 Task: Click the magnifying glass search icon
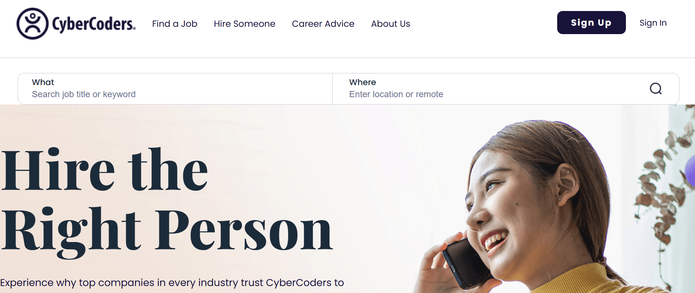pos(656,88)
